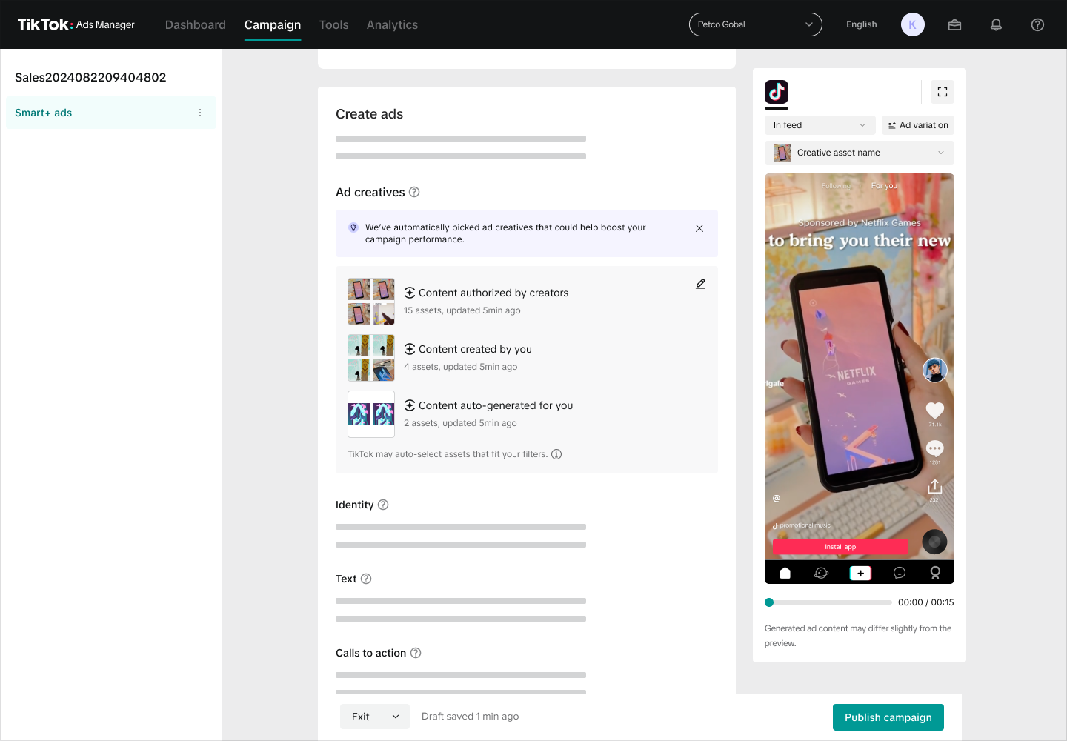The height and width of the screenshot is (741, 1067).
Task: Click the comment bubble icon in preview
Action: (935, 448)
